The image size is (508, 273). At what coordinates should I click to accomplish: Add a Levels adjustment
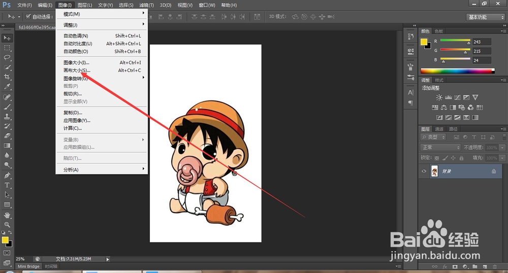point(449,97)
